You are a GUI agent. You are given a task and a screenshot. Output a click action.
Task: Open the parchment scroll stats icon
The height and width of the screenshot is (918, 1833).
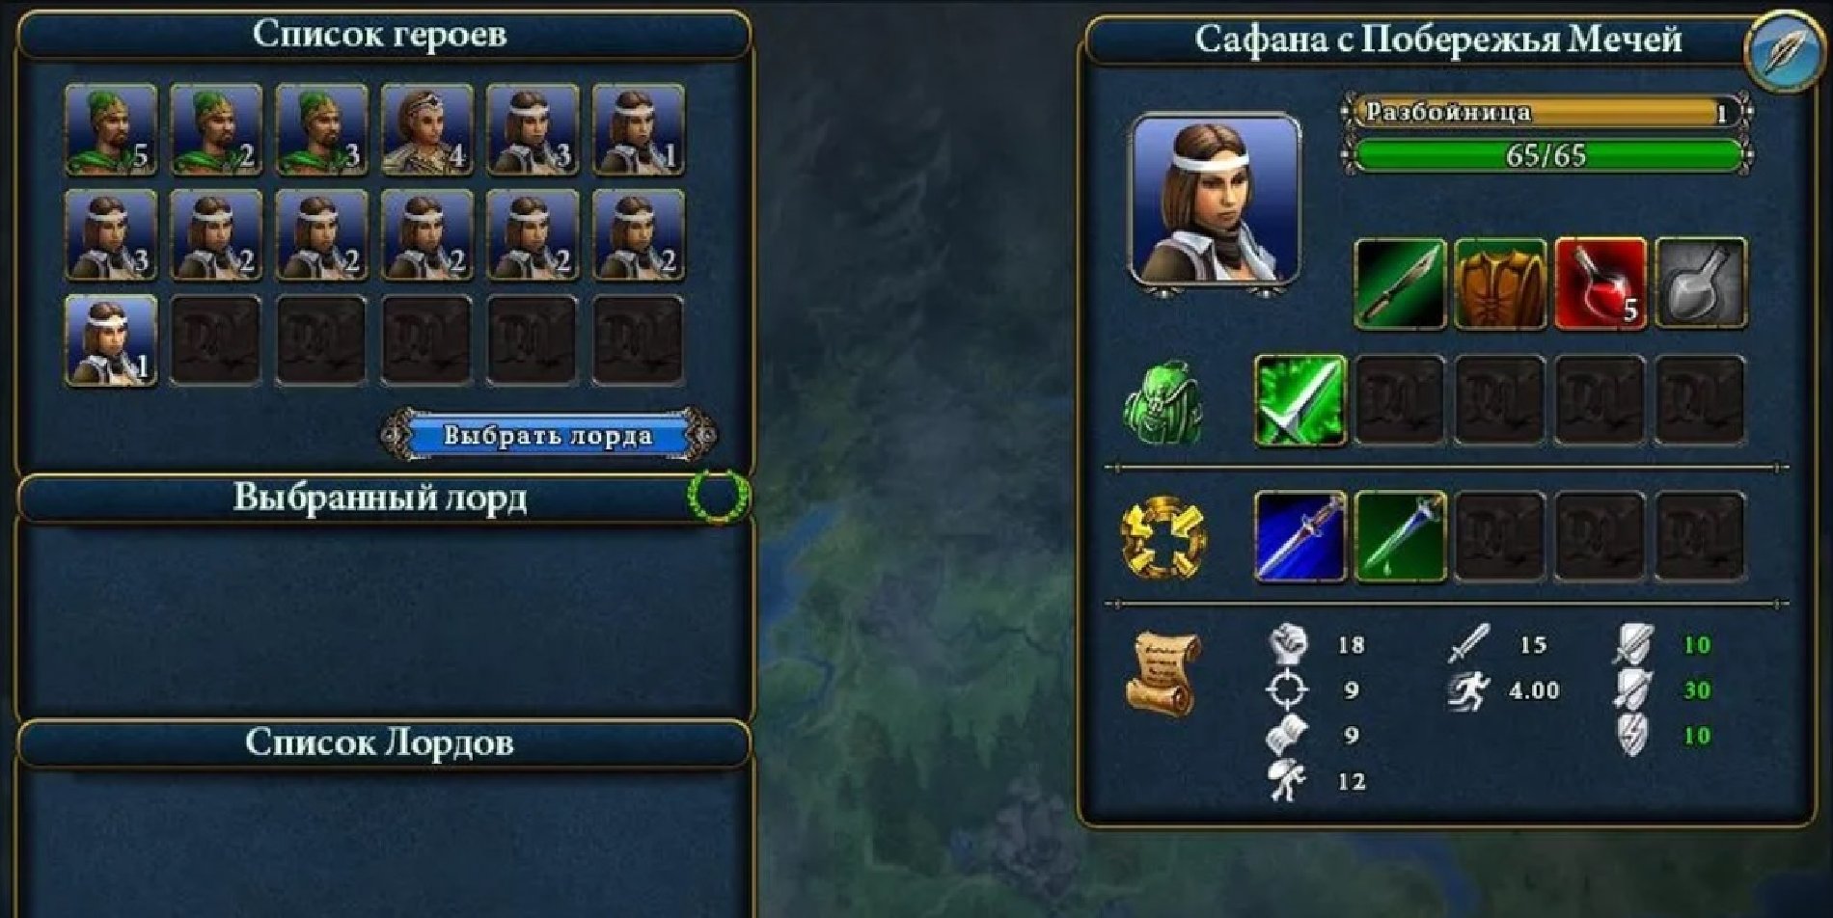(1163, 673)
